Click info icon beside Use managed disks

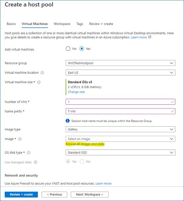[35, 162]
